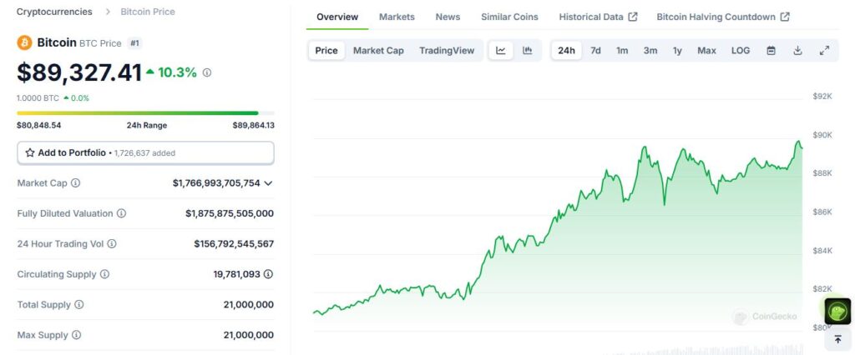Click the $1,875,875,505,000 valuation value
This screenshot has width=855, height=355.
point(230,213)
